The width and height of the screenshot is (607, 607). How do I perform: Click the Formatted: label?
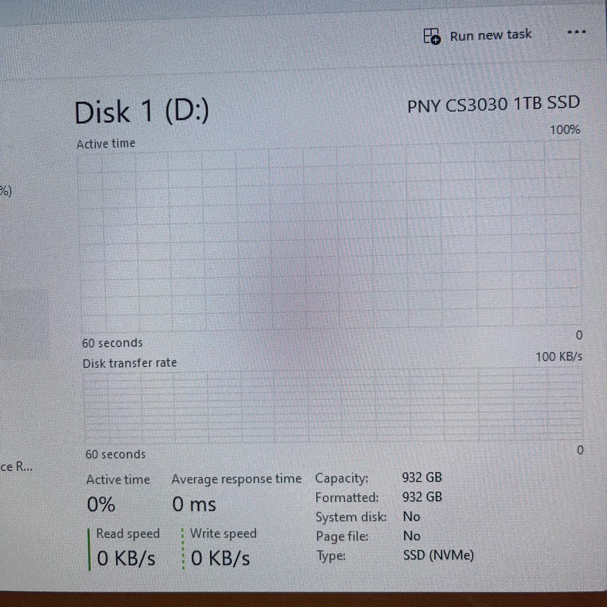pyautogui.click(x=347, y=498)
